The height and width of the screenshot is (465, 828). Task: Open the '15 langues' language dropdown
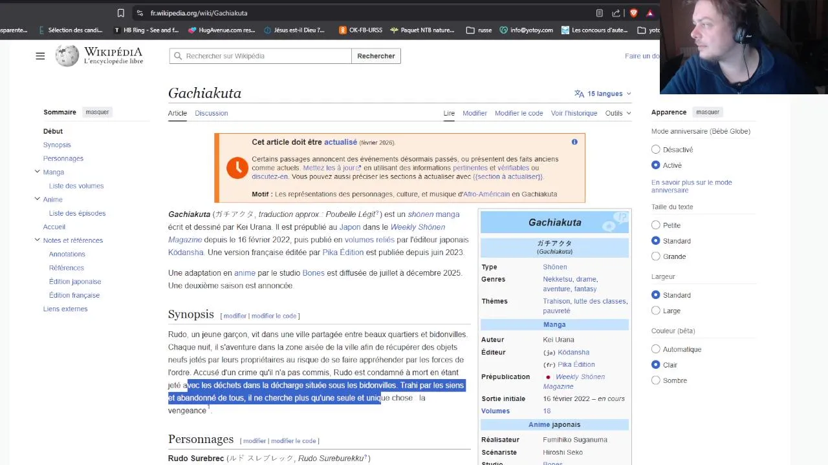click(x=602, y=94)
